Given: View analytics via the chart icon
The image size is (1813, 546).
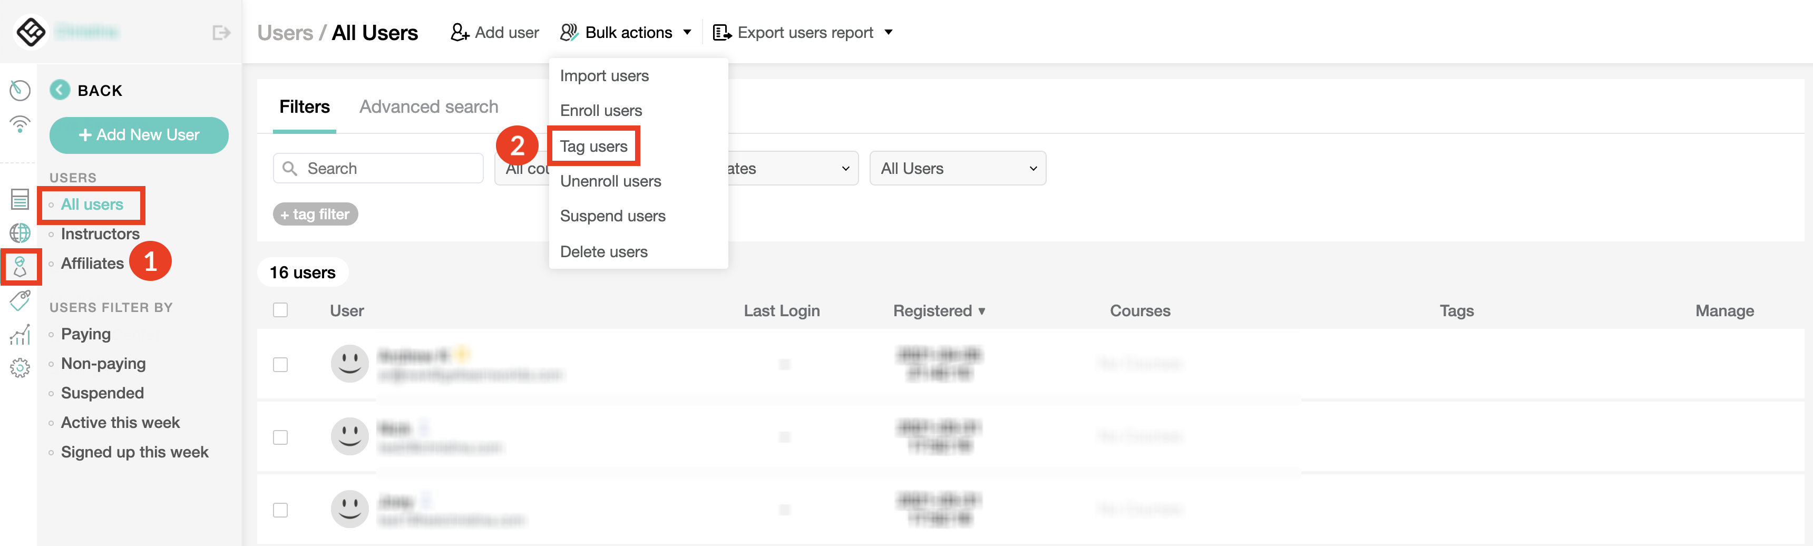Looking at the screenshot, I should [x=20, y=334].
